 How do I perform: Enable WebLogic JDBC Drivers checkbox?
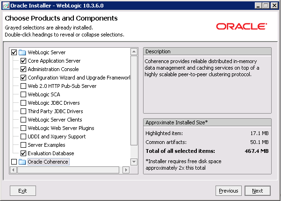point(23,103)
